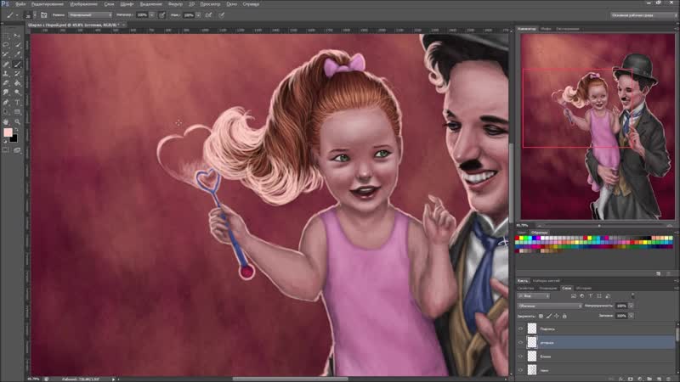
Task: Click the new adjustment layer icon
Action: coord(640,379)
